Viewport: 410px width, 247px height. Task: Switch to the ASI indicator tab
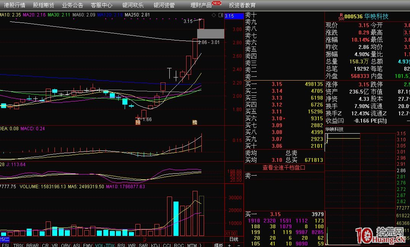[x=77, y=245]
